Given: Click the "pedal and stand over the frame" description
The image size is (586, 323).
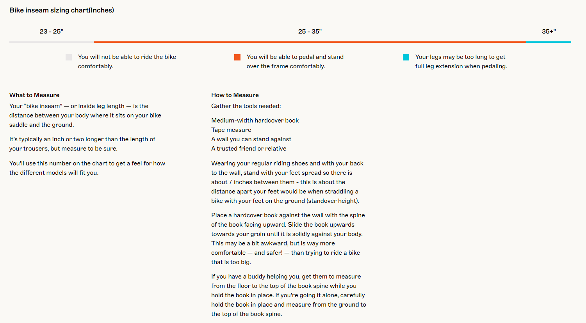Looking at the screenshot, I should pyautogui.click(x=295, y=62).
